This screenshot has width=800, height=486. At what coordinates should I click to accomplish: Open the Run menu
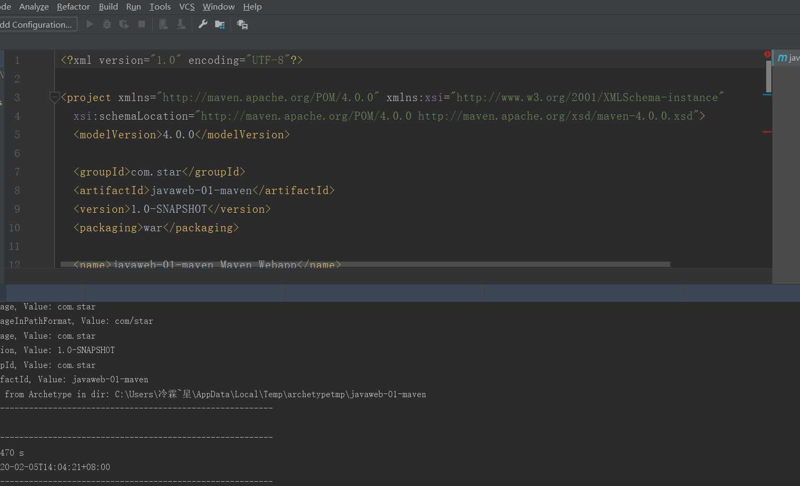pos(134,7)
